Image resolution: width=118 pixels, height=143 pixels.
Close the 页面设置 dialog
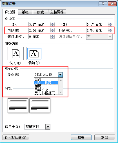click(x=112, y=4)
